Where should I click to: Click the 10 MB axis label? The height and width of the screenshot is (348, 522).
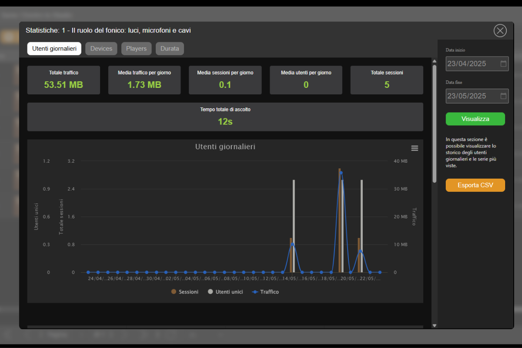coord(401,244)
